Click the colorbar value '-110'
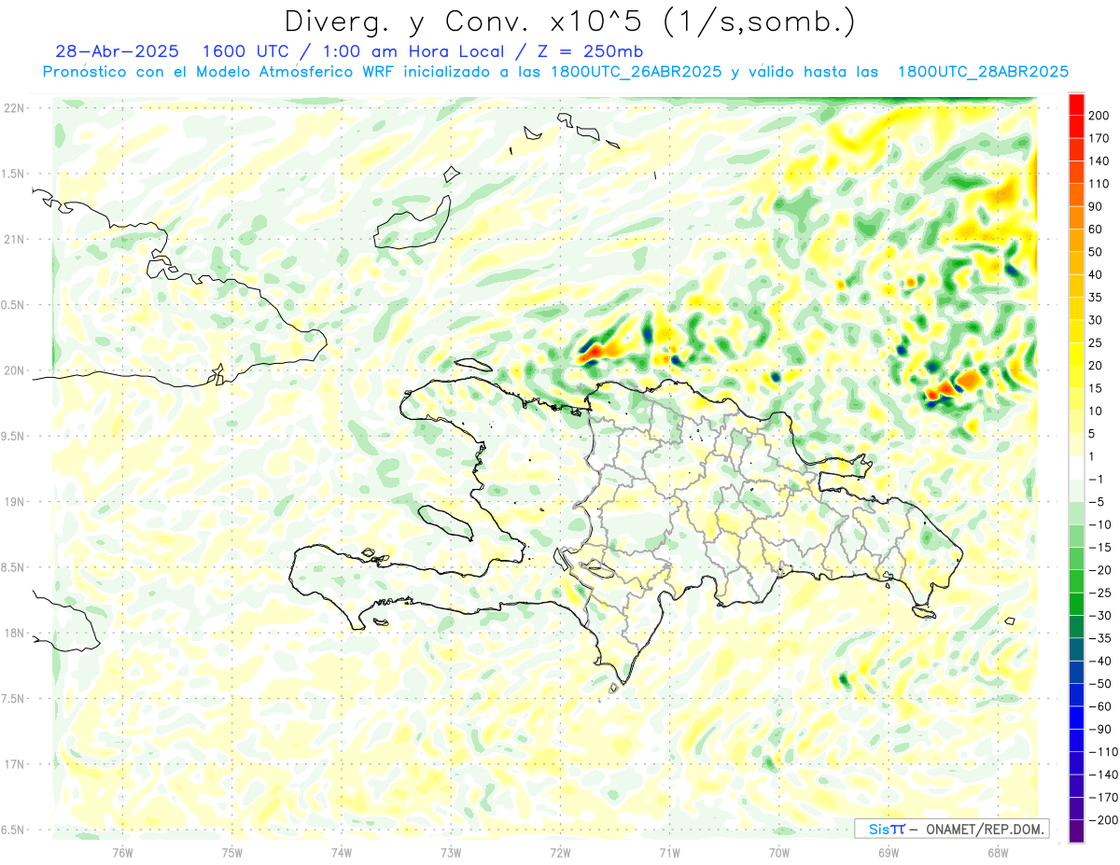This screenshot has width=1120, height=865. (x=1103, y=752)
